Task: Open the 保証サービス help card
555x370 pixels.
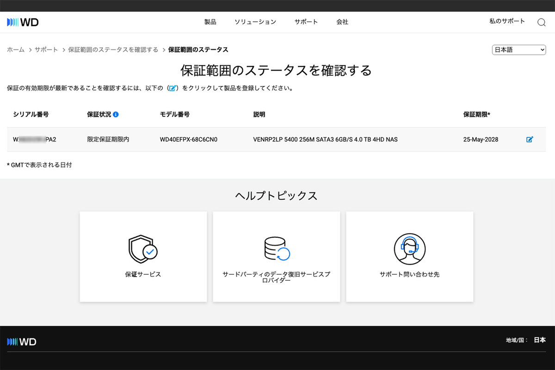Action: point(143,257)
